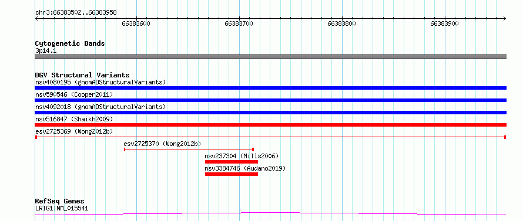Viewport: 523px width, 221px height.
Task: Click the 66383600 ruler position marker
Action: [136, 23]
